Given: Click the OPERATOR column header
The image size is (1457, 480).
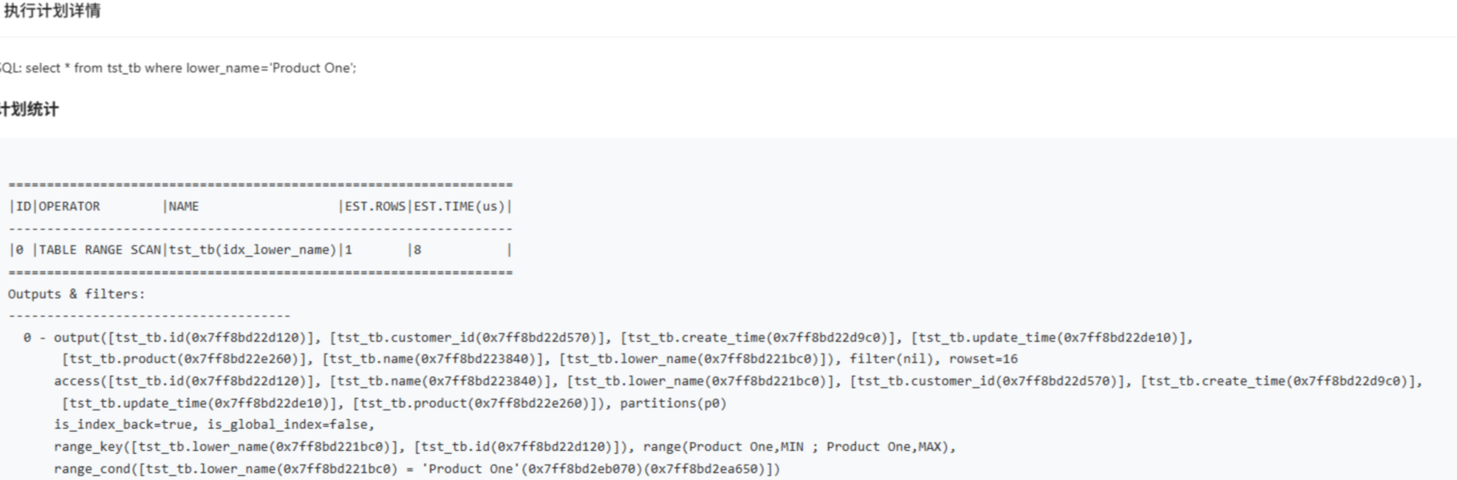Looking at the screenshot, I should pyautogui.click(x=69, y=206).
